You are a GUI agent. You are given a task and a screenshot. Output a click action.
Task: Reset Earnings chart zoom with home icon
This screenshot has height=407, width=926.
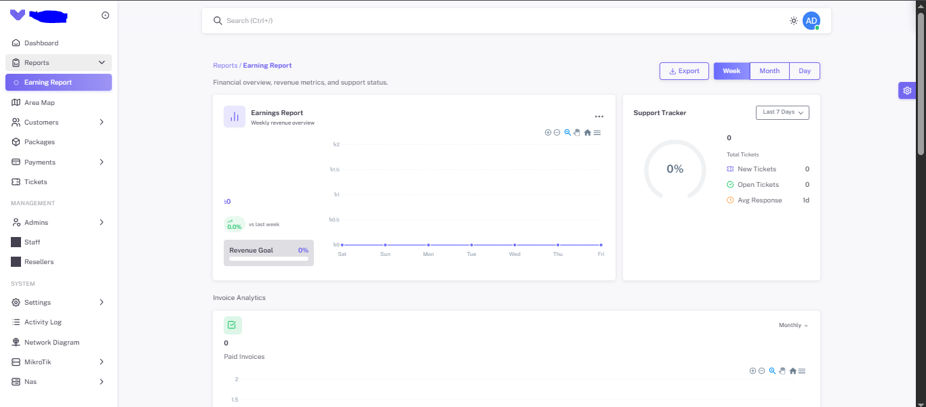(588, 133)
